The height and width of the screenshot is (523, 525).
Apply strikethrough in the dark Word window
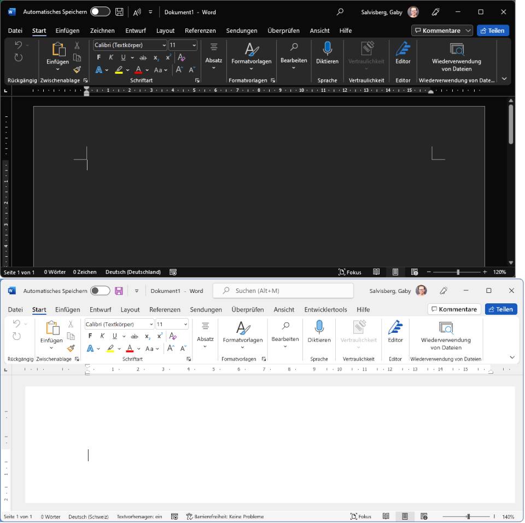[143, 58]
